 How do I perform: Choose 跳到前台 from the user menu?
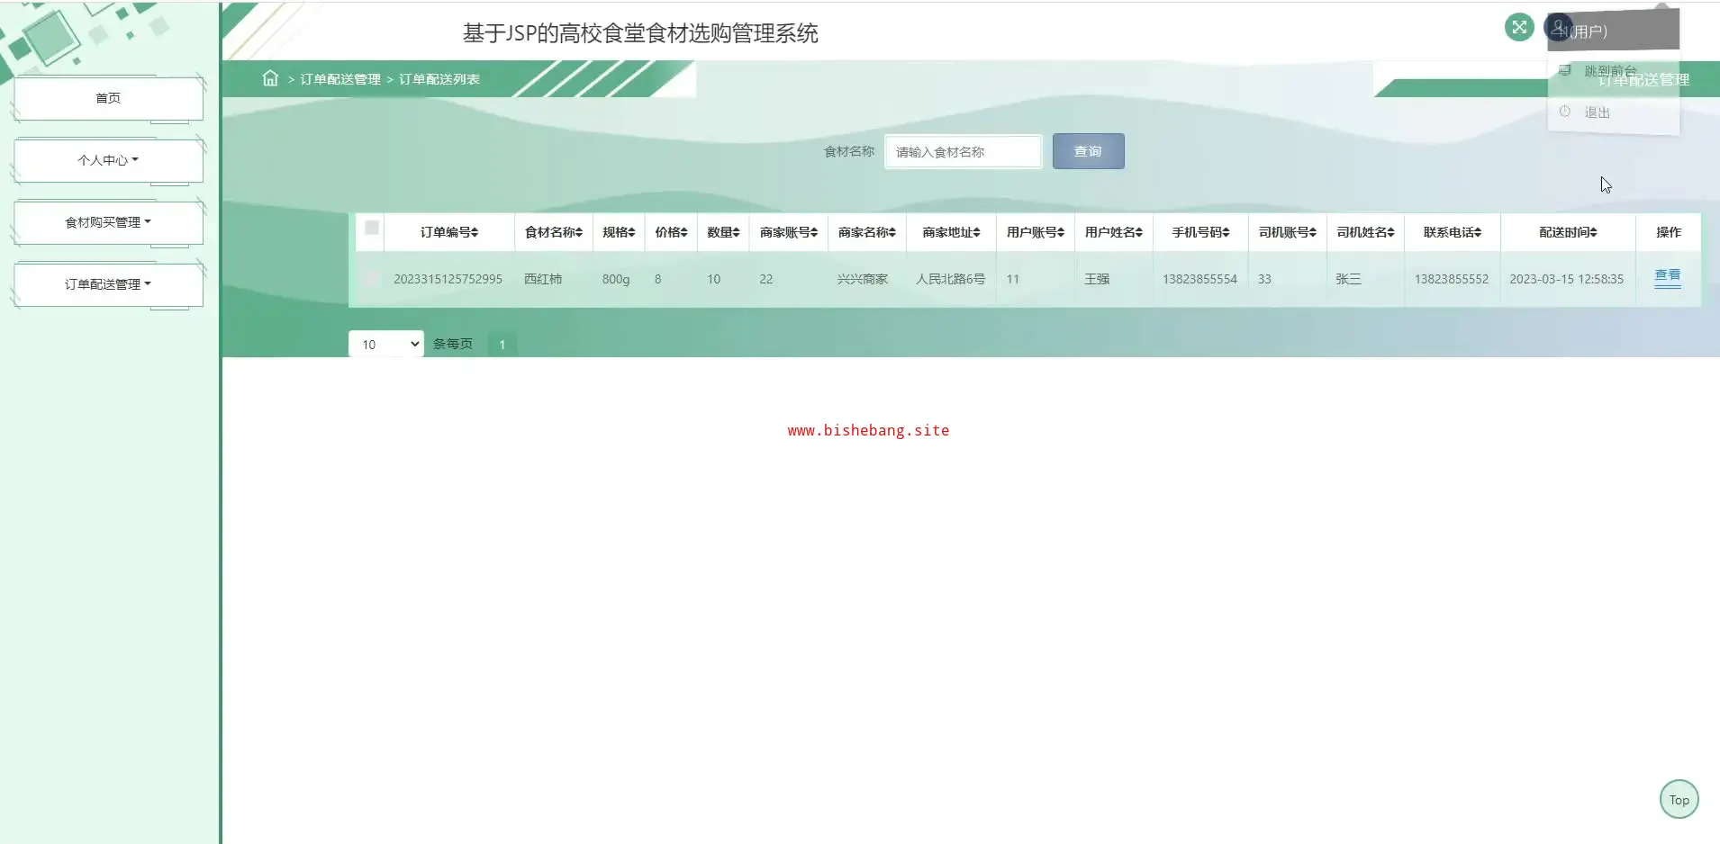1610,71
